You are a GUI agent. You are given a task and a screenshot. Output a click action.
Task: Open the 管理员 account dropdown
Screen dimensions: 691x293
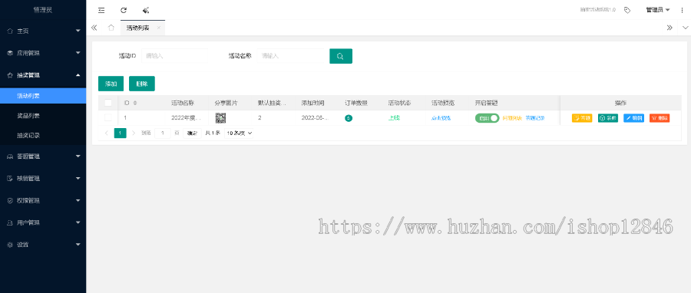click(x=658, y=10)
